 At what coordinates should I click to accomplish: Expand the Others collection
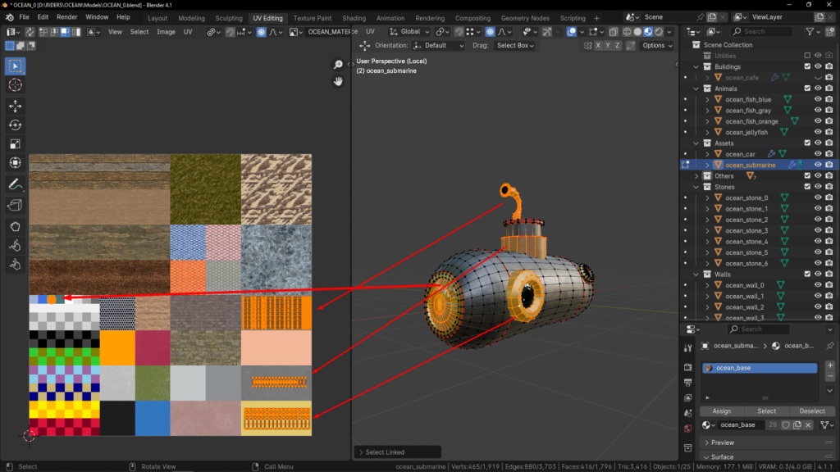point(696,176)
